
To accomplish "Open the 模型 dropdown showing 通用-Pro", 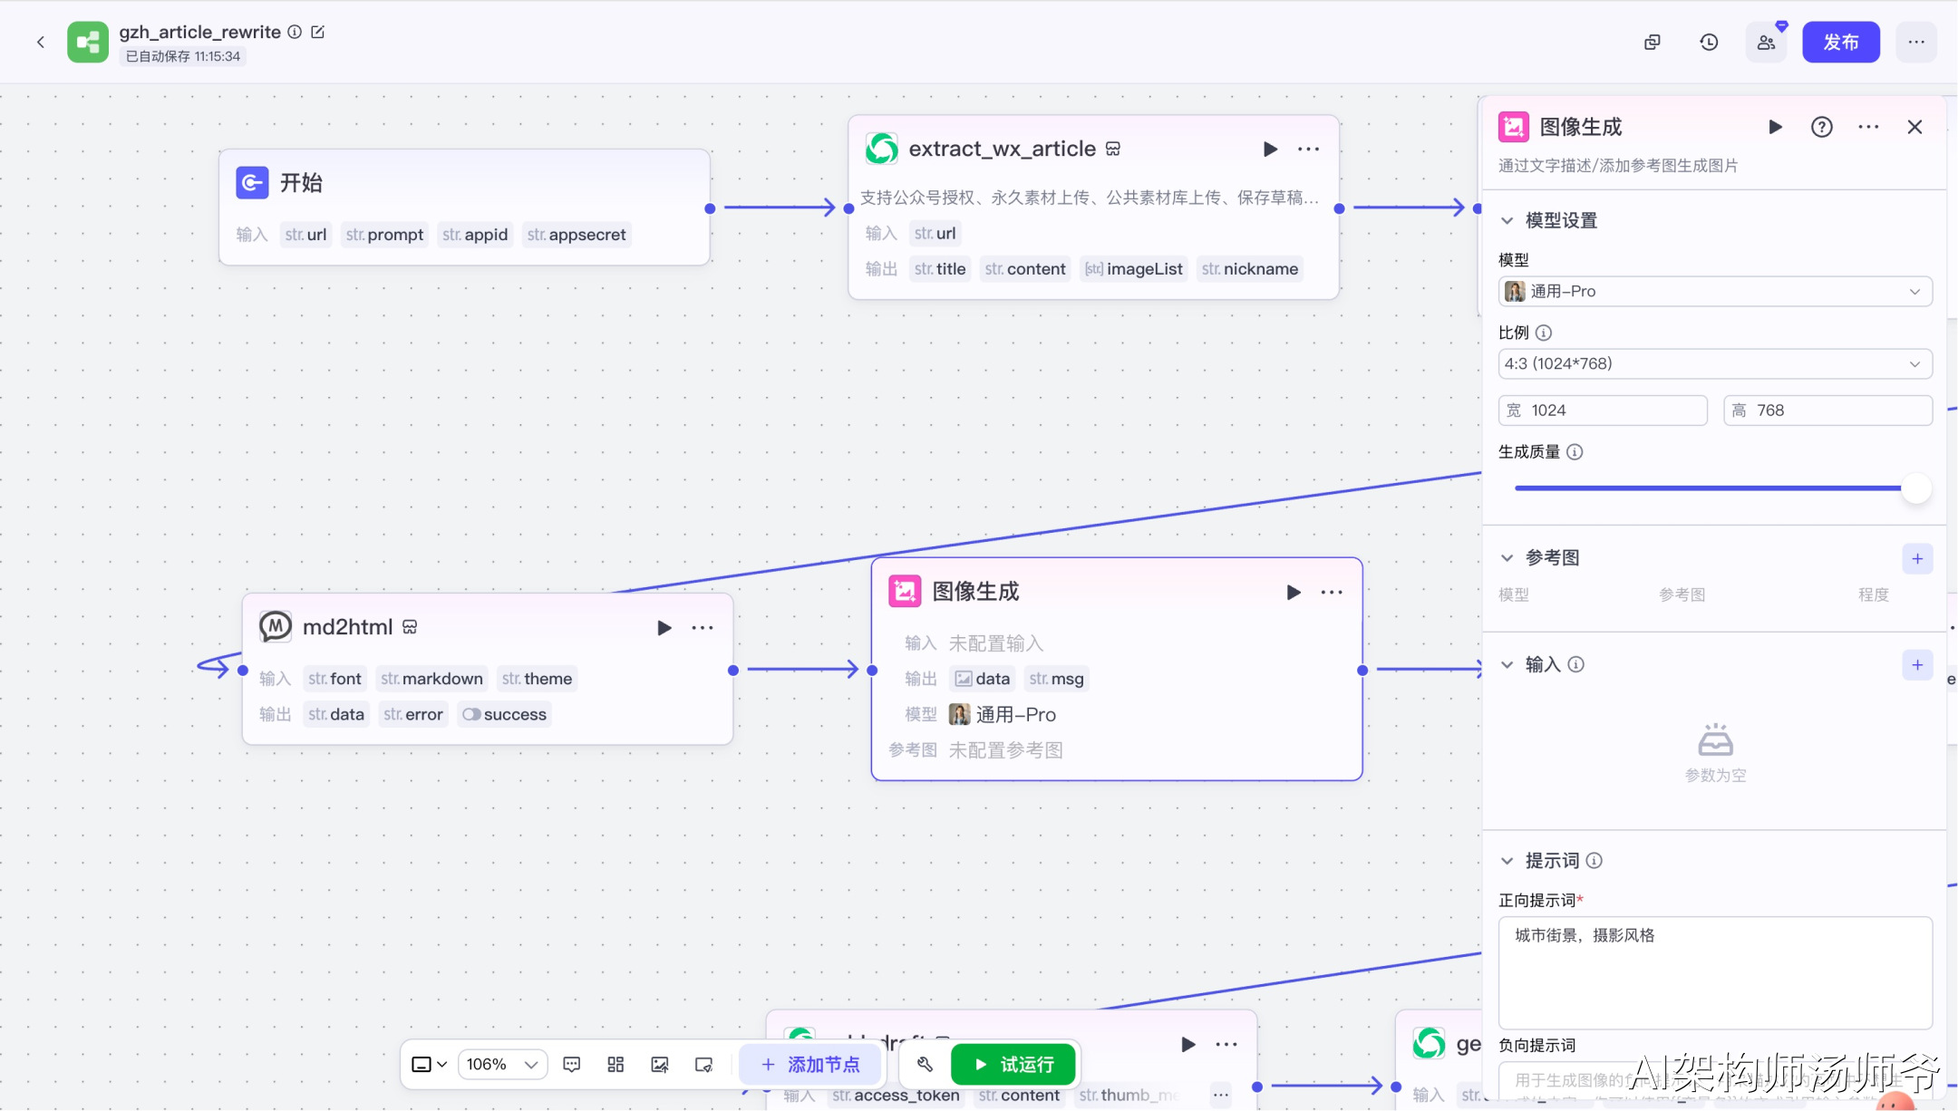I will [1714, 292].
